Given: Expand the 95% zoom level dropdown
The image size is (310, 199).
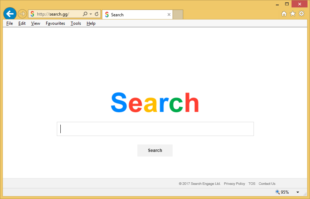Looking at the screenshot, I should point(298,192).
